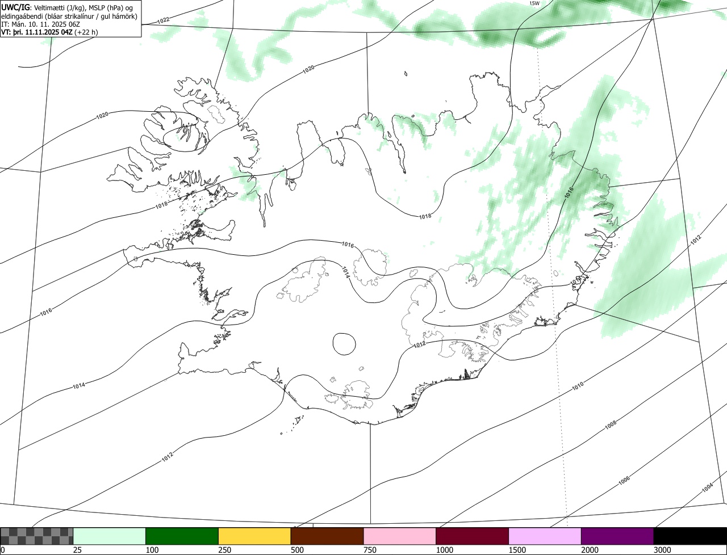The height and width of the screenshot is (555, 727).
Task: Pick the dark green 100–250 legend swatch
Action: tap(182, 536)
